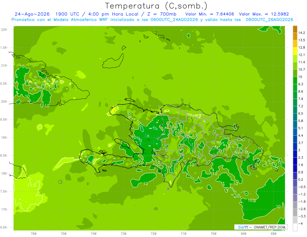Click the '5.1' value on the color scale
Viewport: 307px width, 237px height.
pos(301,128)
